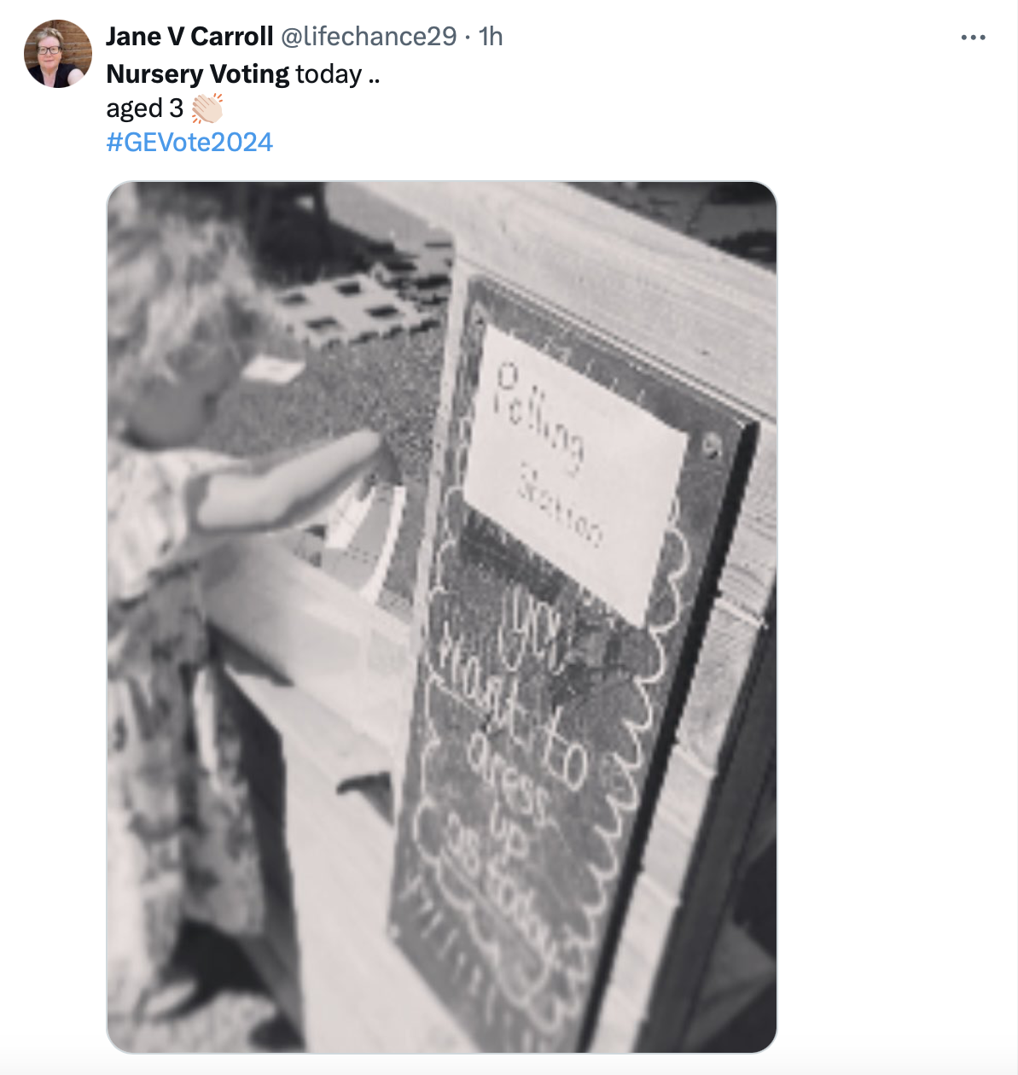This screenshot has height=1075, width=1018.
Task: Open the tweet via the 1h timestamp
Action: click(x=491, y=37)
